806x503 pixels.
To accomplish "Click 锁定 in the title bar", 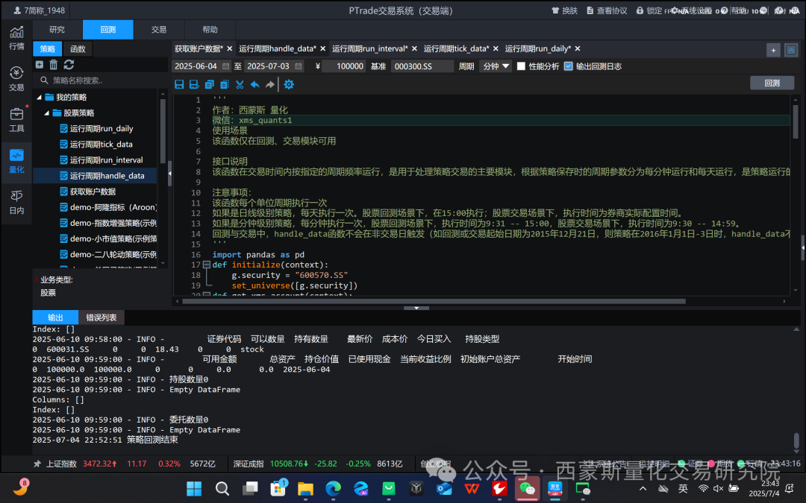I will [649, 10].
